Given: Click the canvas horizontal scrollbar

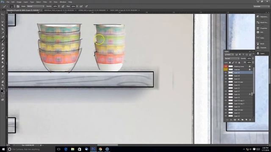Looking at the screenshot, I should click(x=108, y=145).
